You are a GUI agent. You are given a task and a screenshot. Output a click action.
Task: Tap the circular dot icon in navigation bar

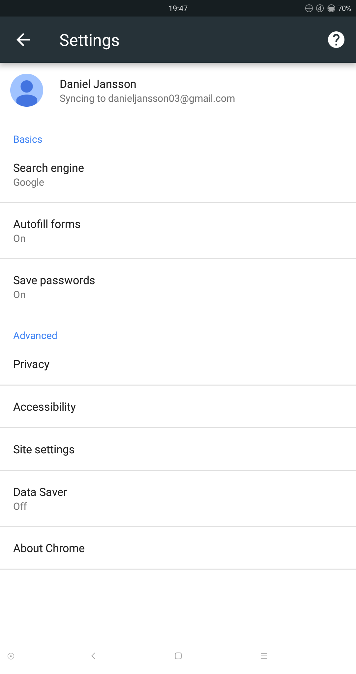tap(11, 656)
